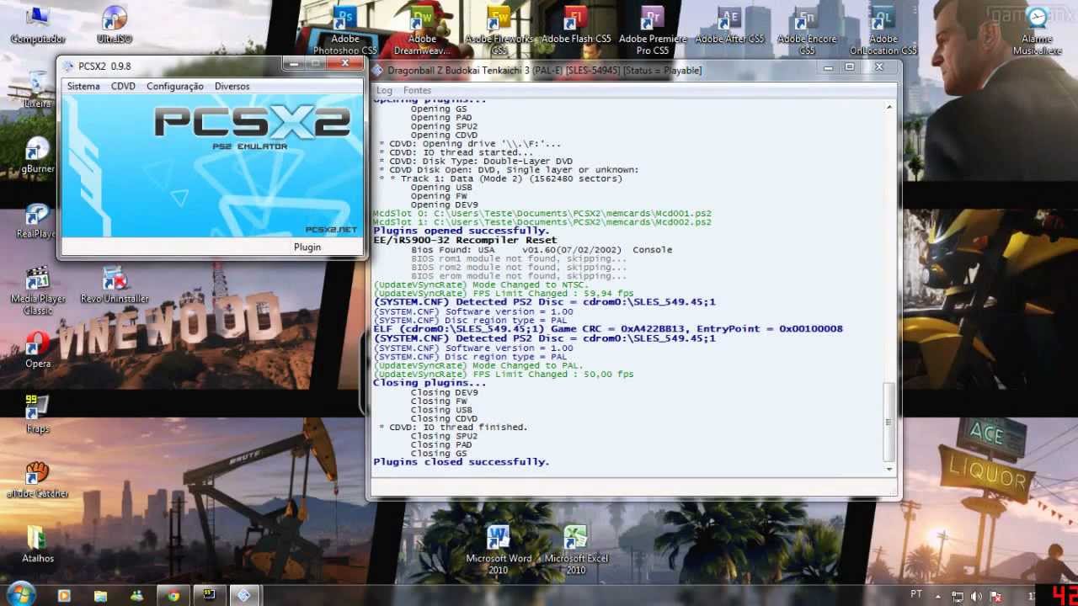The height and width of the screenshot is (606, 1078).
Task: Launch Adobe Fireworks CS5 shortcut
Action: (499, 31)
